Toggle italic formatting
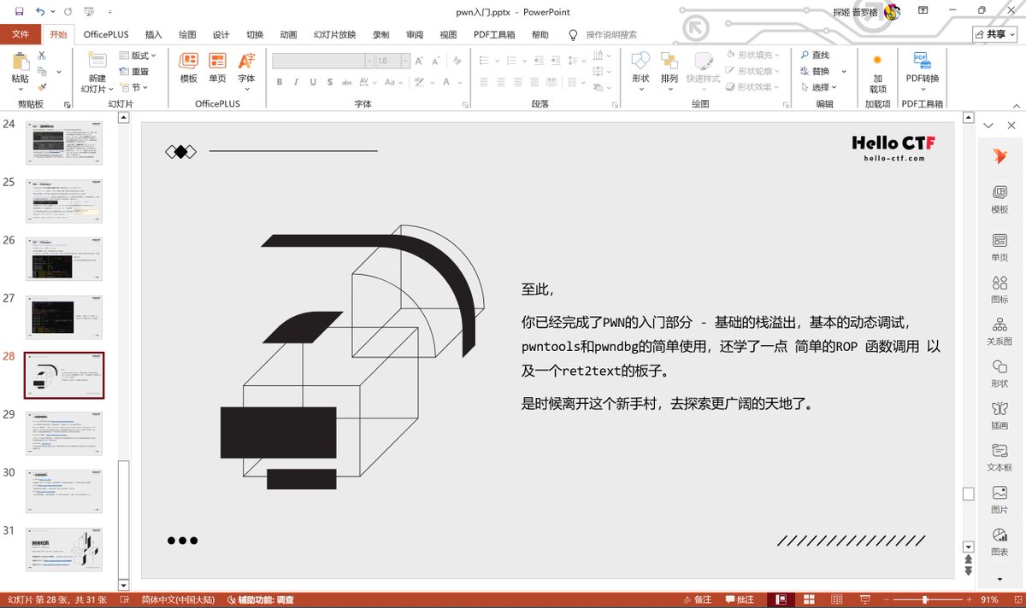 (297, 83)
